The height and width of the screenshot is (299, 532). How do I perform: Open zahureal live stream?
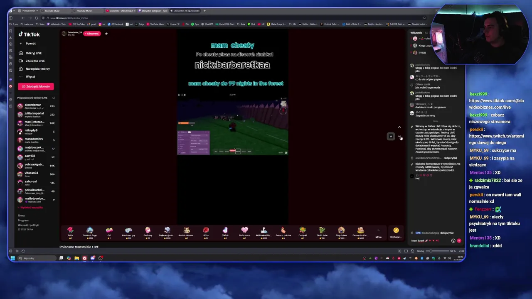coord(36,182)
